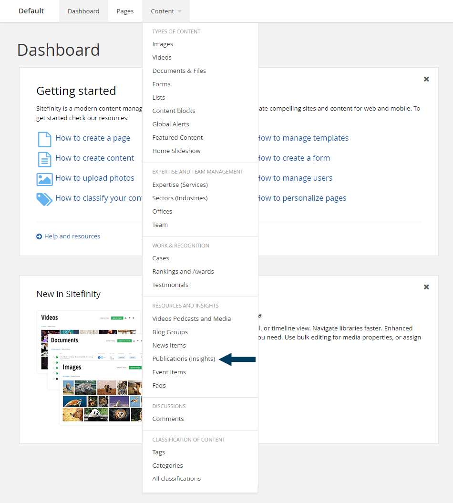Select Expertise (Services) menu item

pos(180,185)
